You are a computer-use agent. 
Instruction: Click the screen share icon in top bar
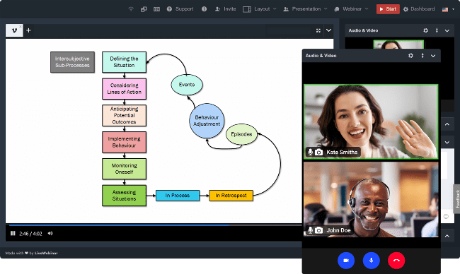pos(144,9)
